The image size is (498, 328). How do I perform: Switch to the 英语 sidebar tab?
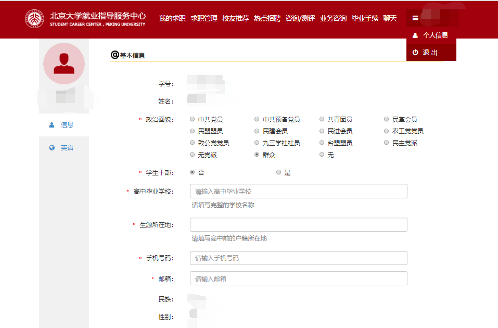pos(67,148)
